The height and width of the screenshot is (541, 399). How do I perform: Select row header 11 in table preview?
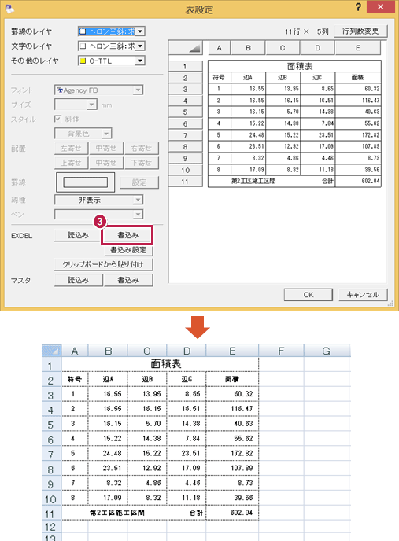pos(185,182)
